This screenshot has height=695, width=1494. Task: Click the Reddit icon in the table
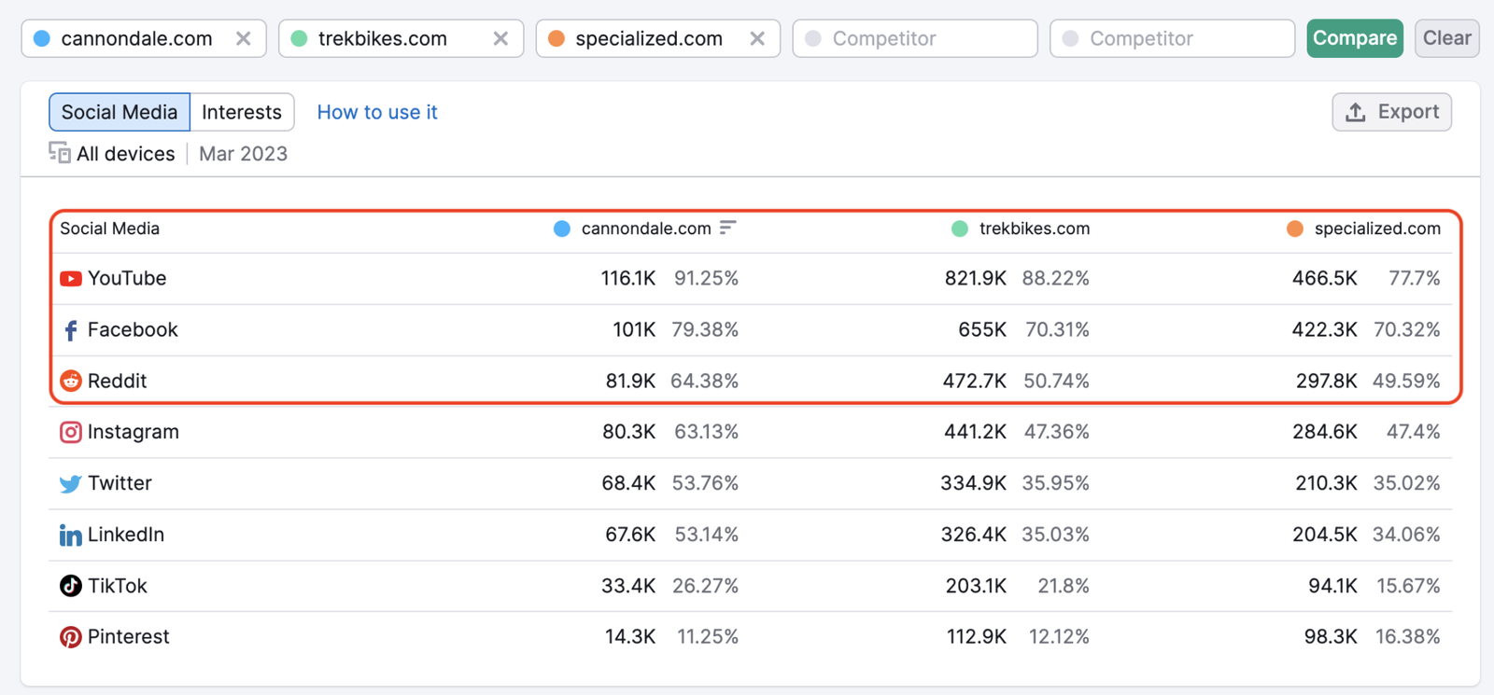point(70,381)
